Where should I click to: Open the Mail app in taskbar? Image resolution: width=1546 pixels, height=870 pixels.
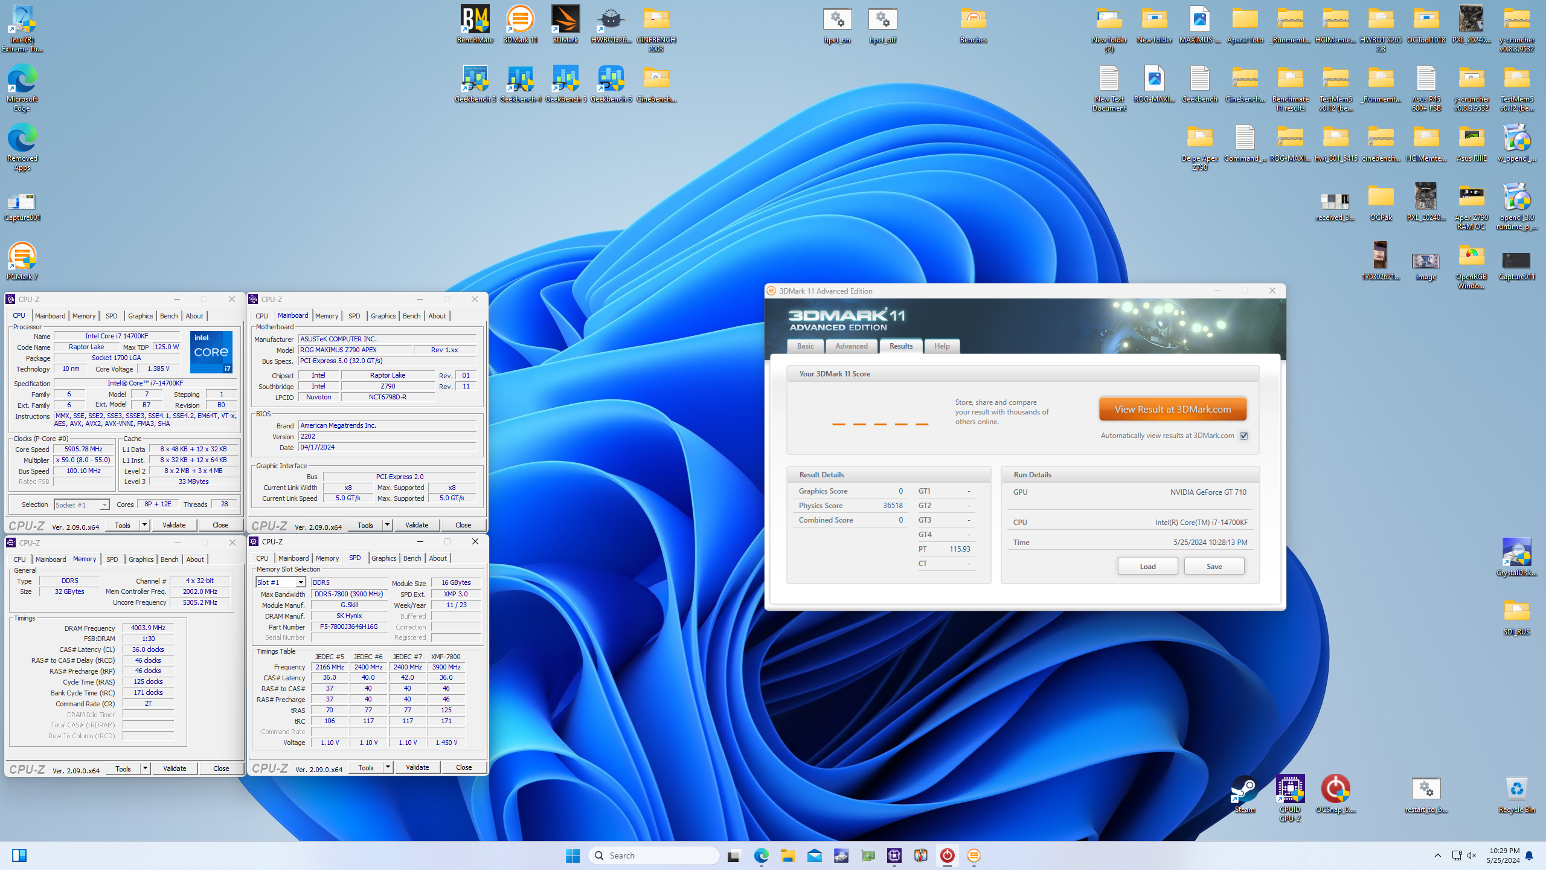814,855
